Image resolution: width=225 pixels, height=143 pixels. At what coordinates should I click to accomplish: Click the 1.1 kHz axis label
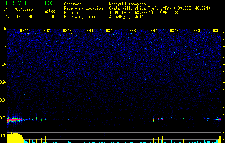pyautogui.click(x=3, y=46)
